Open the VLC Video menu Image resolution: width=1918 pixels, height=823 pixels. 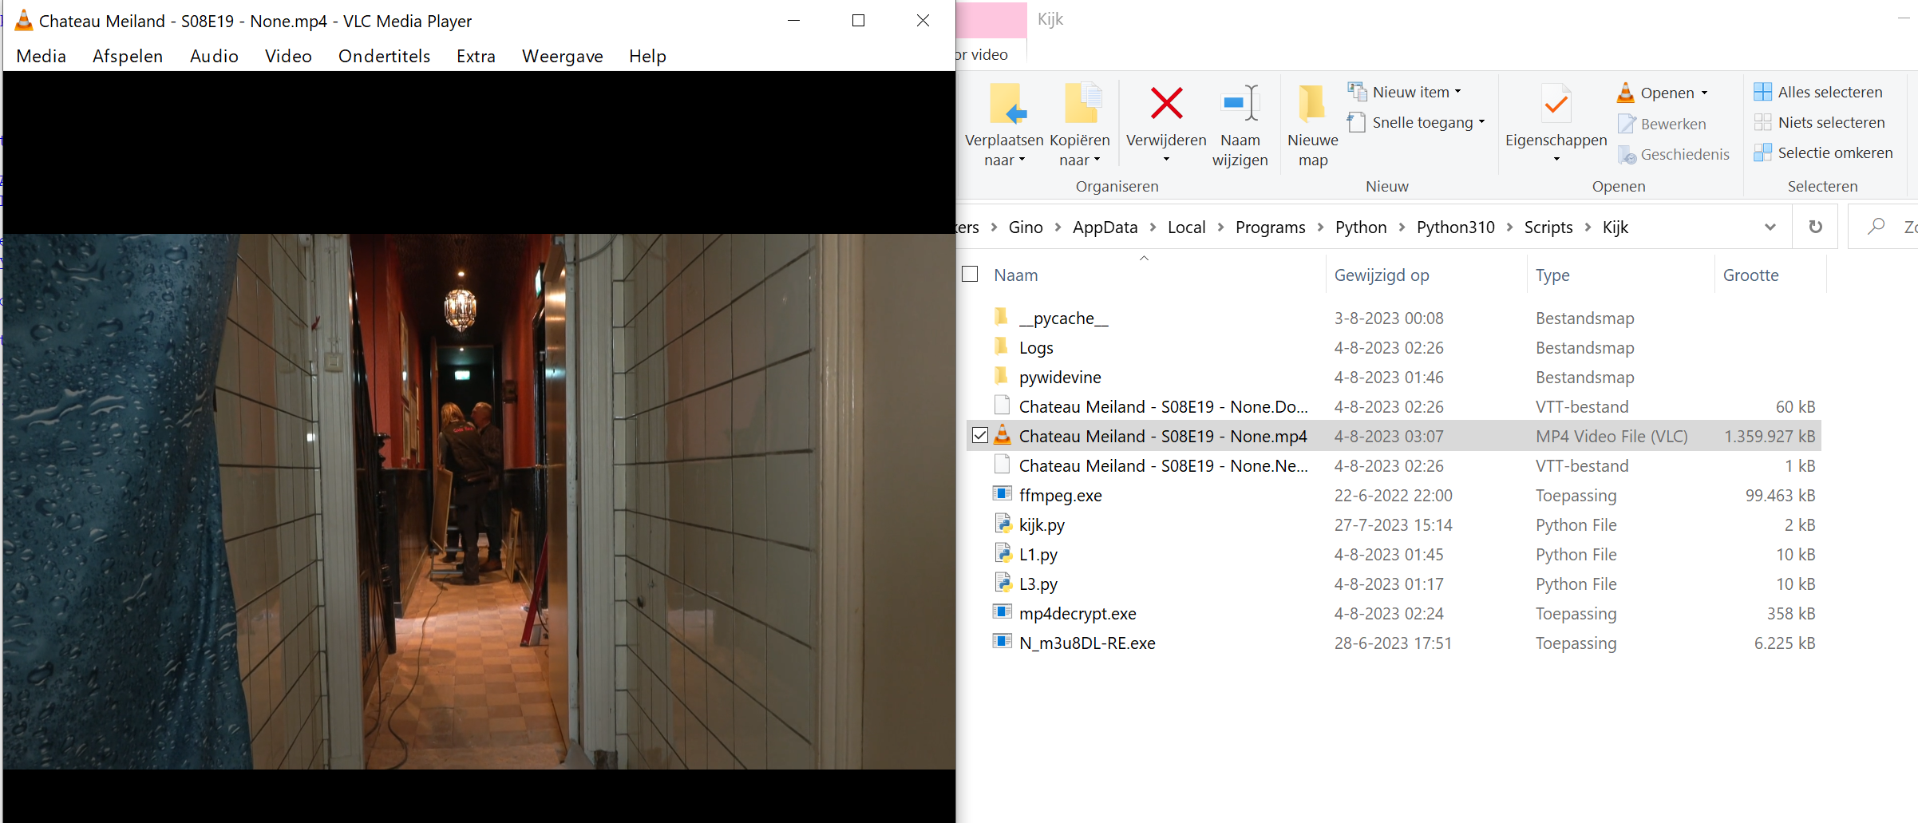click(x=288, y=56)
